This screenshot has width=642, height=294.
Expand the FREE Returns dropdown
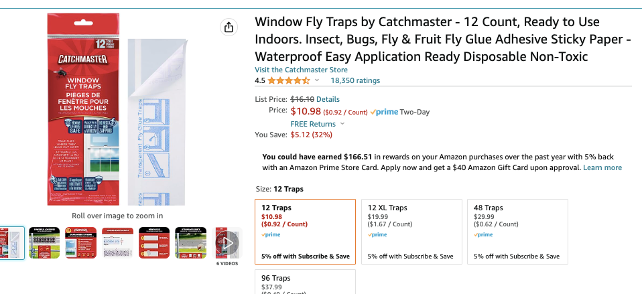point(342,124)
